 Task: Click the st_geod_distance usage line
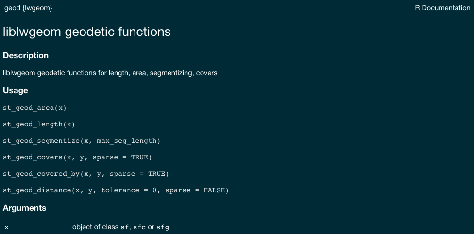coord(116,190)
